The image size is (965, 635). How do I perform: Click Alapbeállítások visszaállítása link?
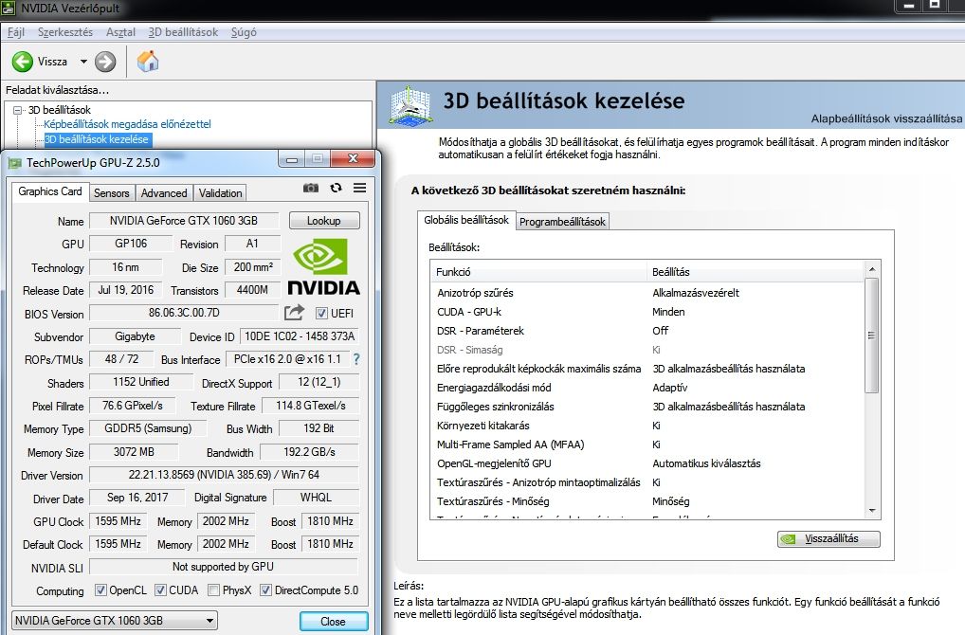click(x=886, y=118)
